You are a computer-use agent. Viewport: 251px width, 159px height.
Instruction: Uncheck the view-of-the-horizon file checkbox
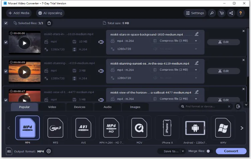pyautogui.click(x=6, y=100)
